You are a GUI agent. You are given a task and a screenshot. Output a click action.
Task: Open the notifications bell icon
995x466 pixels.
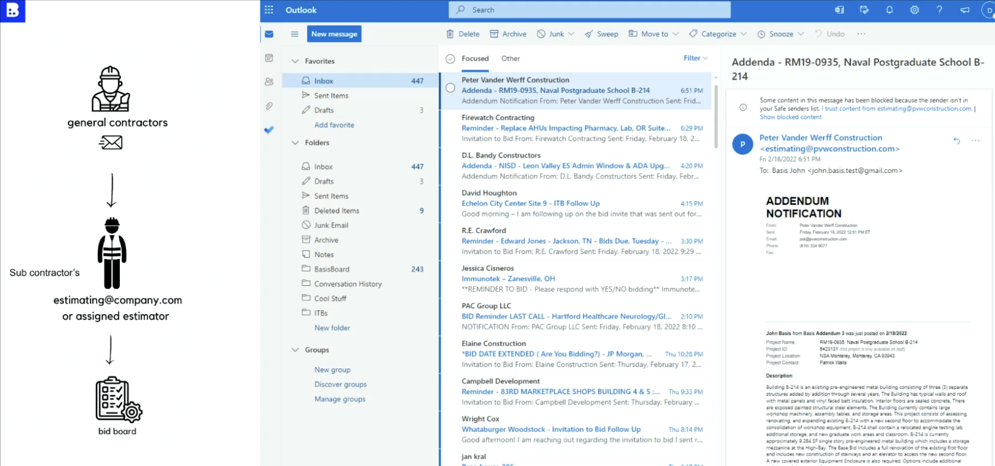[890, 10]
